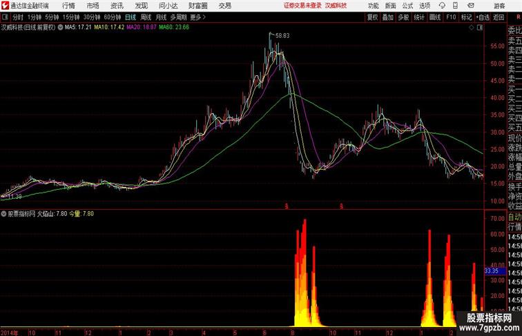522x336 pixels.
Task: Click the red R icon at the far right
Action: pos(519,17)
